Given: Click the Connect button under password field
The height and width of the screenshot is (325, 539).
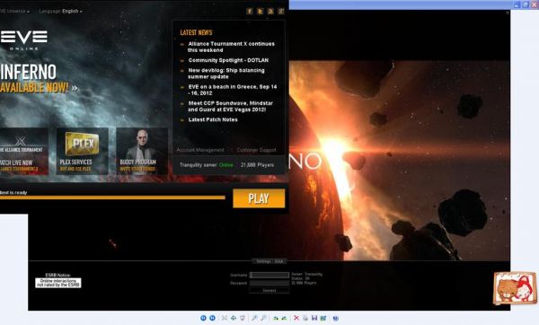Looking at the screenshot, I should coord(269,291).
